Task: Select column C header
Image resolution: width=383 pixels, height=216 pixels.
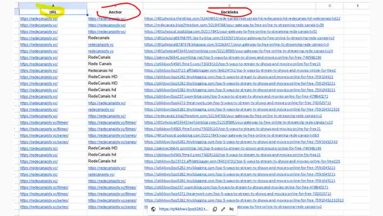Action: point(229,5)
